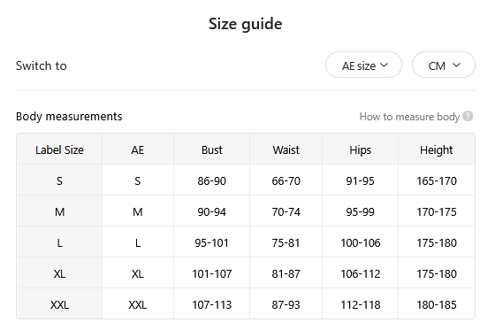The width and height of the screenshot is (480, 322).
Task: Select the Label Size column header
Action: click(x=60, y=149)
